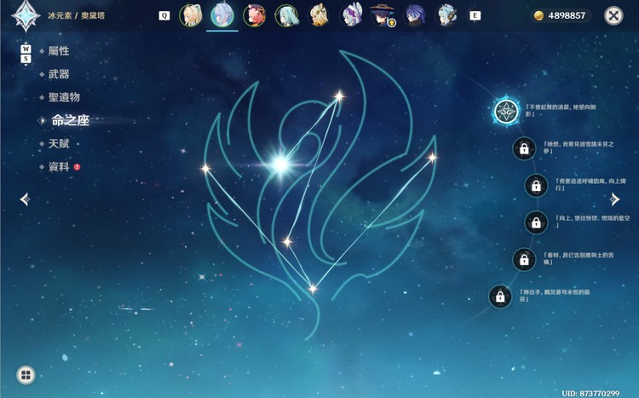Image resolution: width=639 pixels, height=398 pixels.
Task: Click the Cryo element emblem in top-left
Action: (26, 16)
